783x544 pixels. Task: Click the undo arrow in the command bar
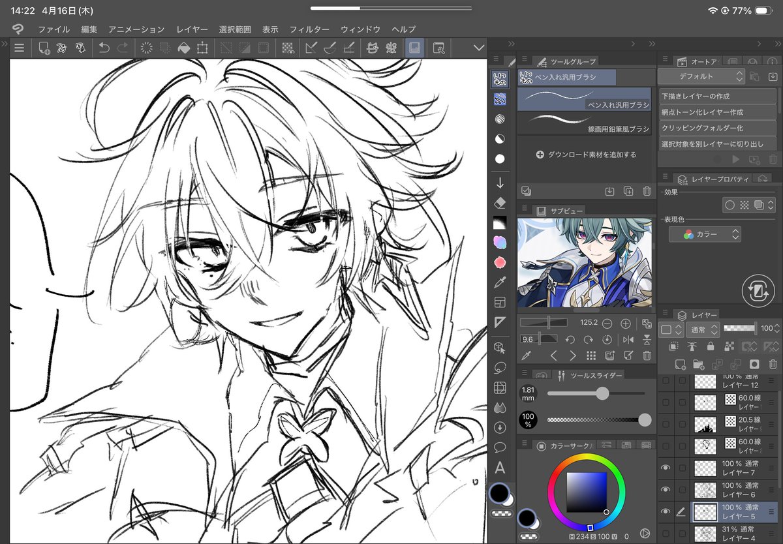click(104, 48)
